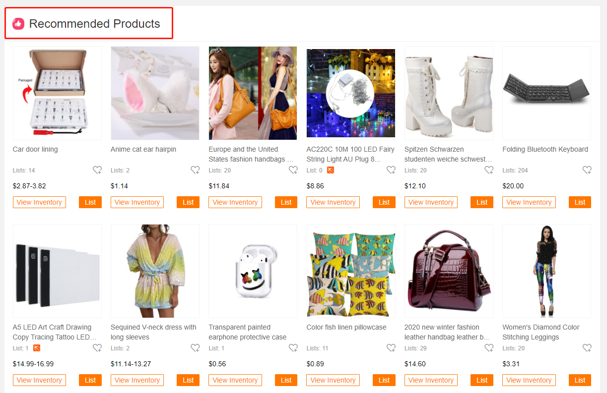
Task: Favorite the Folding Bluetooth Keyboard product
Action: coord(587,170)
